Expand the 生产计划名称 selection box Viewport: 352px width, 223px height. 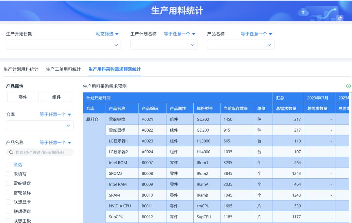click(164, 45)
